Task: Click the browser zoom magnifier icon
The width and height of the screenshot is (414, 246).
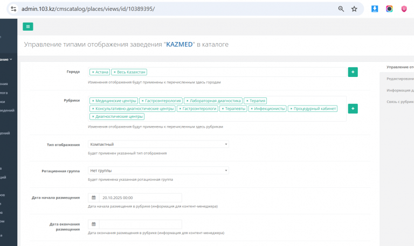Action: [341, 9]
